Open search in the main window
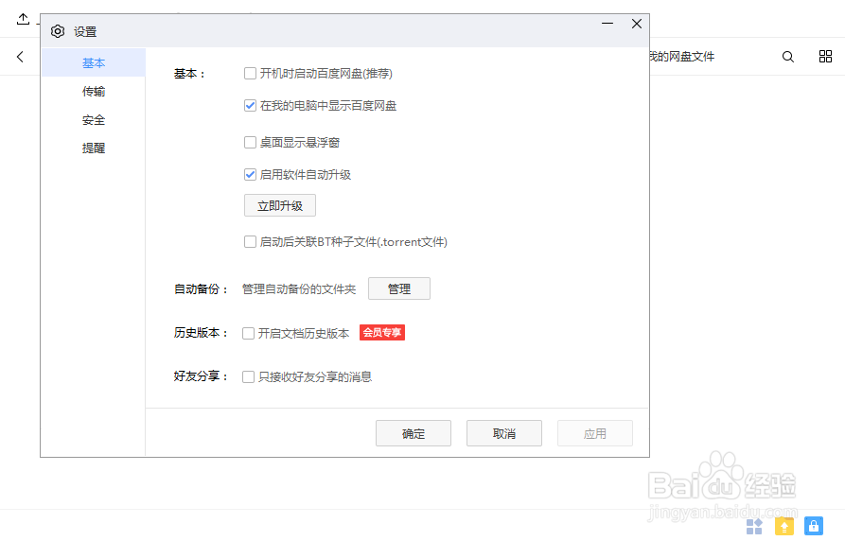Viewport: 845px width, 541px height. point(788,57)
